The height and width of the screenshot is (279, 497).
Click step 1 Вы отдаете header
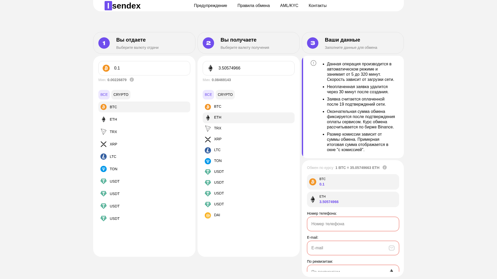(144, 43)
